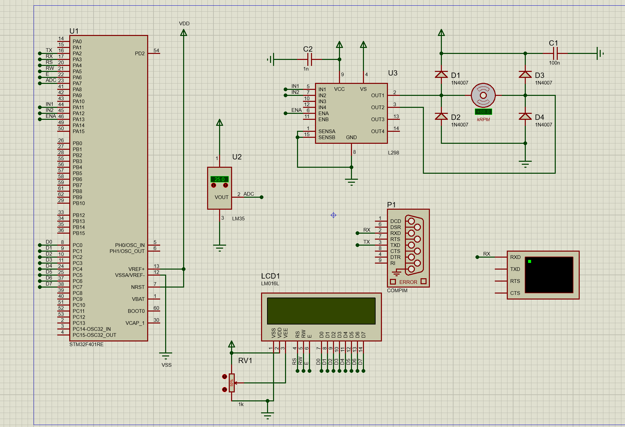The height and width of the screenshot is (427, 625).
Task: Click the green status indicator on the virtual terminal
Action: tap(529, 262)
